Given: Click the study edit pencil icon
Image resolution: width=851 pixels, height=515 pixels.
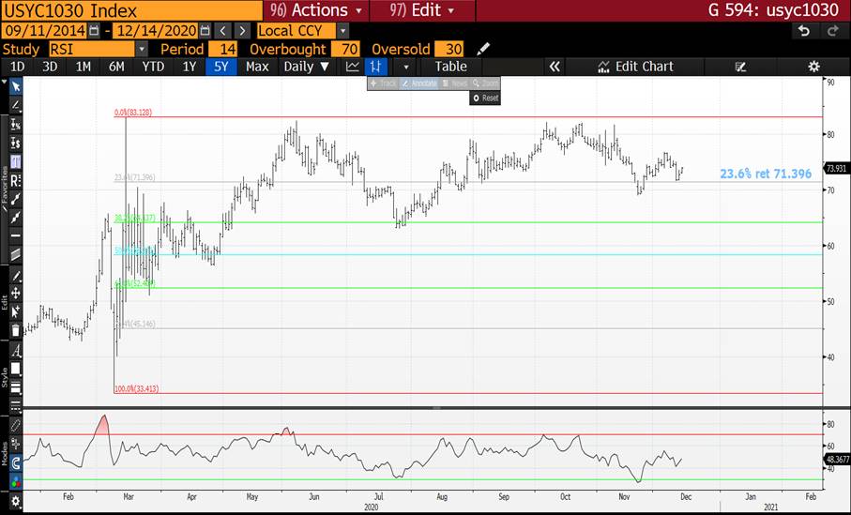Looking at the screenshot, I should tap(483, 50).
